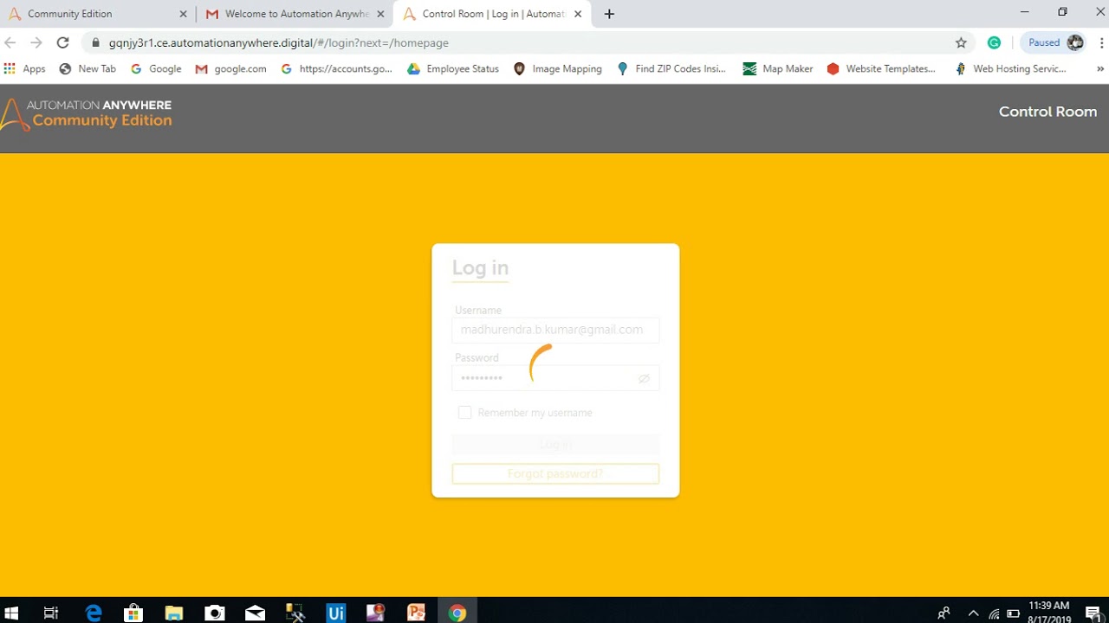The height and width of the screenshot is (623, 1109).
Task: Open the Snipping Tool on taskbar
Action: point(295,613)
